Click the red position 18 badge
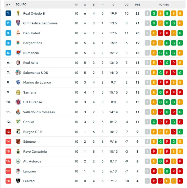This screenshot has height=188, width=187. [8, 181]
